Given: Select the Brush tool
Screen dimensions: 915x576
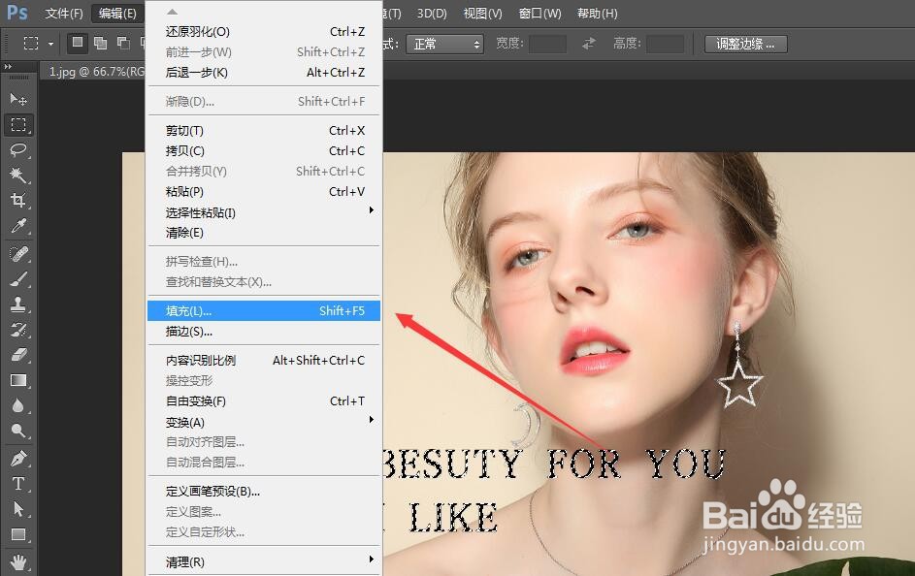Looking at the screenshot, I should (x=18, y=279).
